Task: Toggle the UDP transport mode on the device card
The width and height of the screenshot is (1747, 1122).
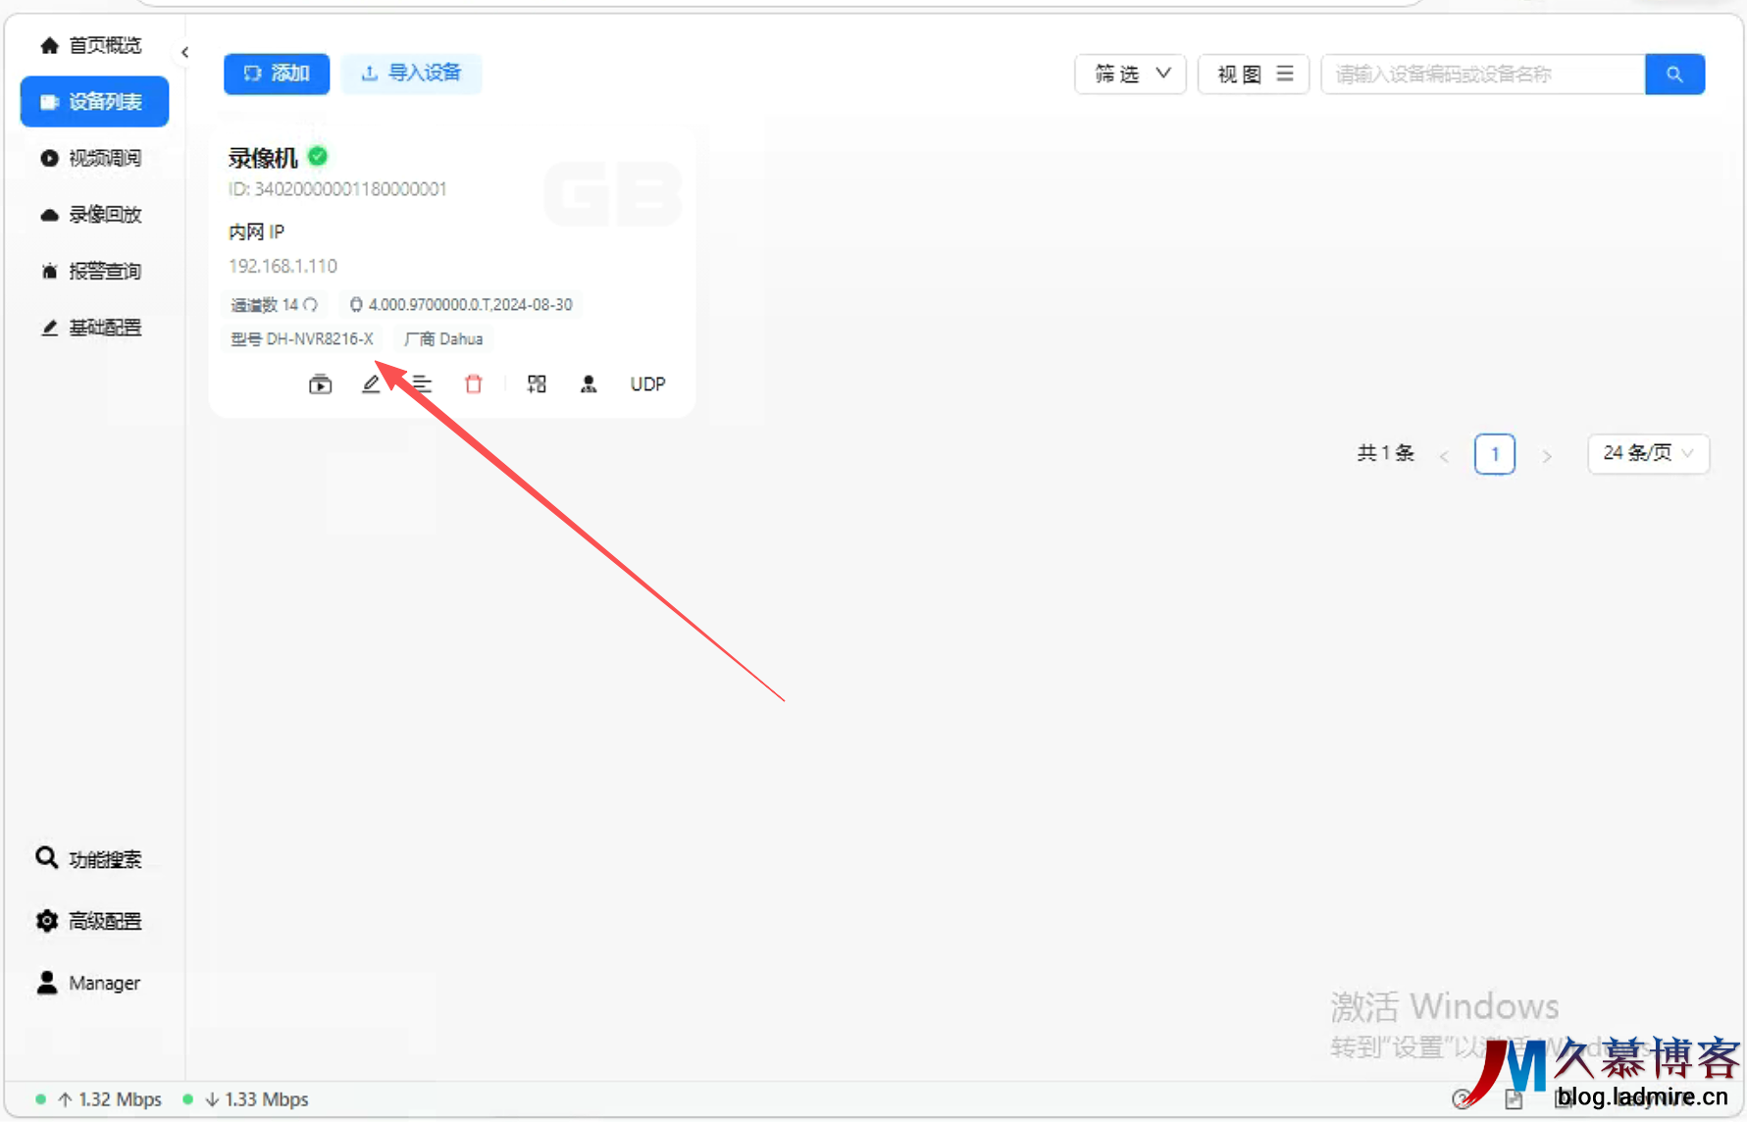Action: (x=647, y=384)
